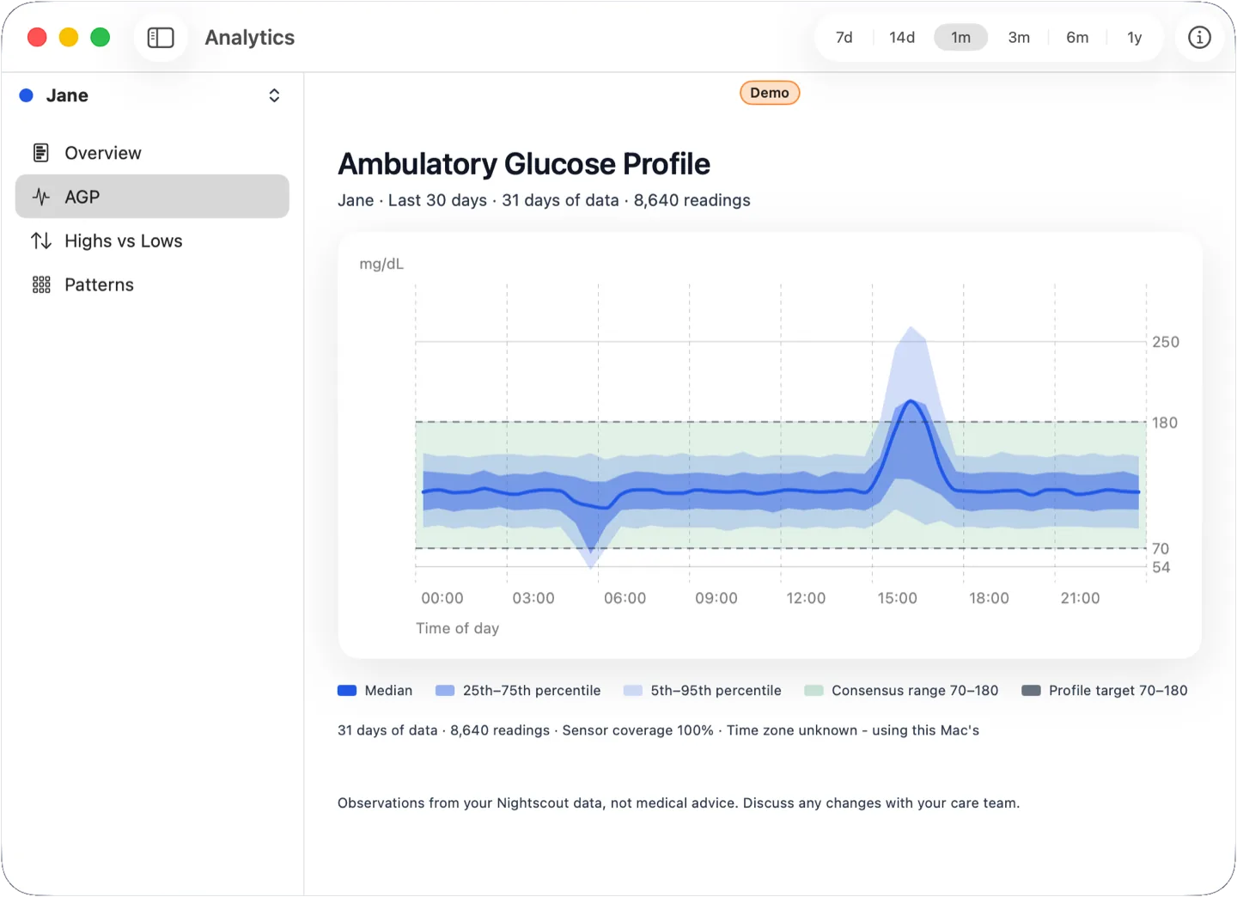Select the 14d time range

(902, 38)
